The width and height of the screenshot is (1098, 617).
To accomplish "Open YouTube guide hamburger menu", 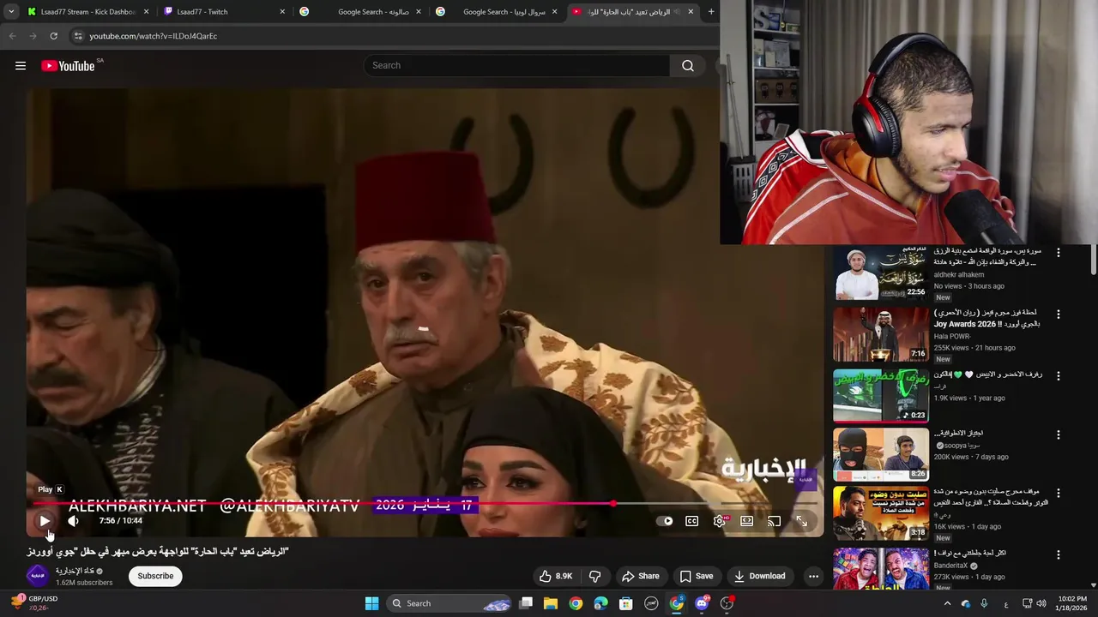I will point(21,66).
